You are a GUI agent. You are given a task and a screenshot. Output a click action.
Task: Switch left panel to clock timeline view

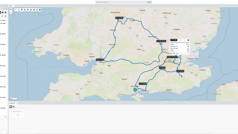pyautogui.click(x=3, y=12)
